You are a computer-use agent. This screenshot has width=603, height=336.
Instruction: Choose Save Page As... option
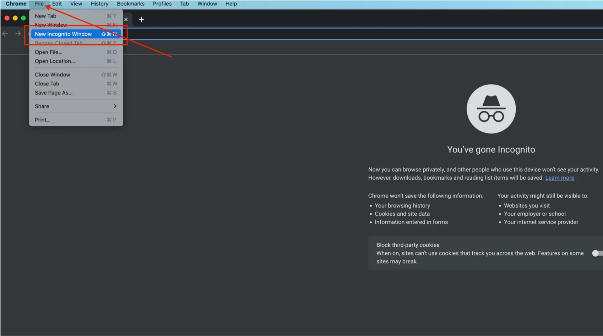[76, 93]
